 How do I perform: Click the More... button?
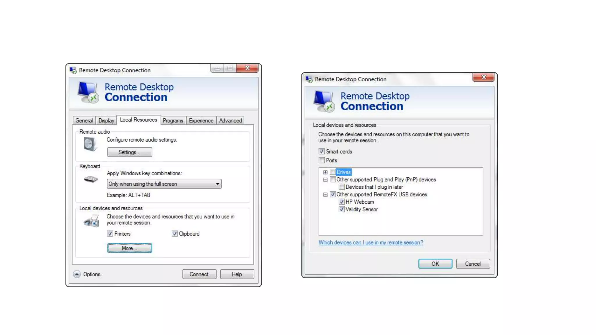point(130,248)
